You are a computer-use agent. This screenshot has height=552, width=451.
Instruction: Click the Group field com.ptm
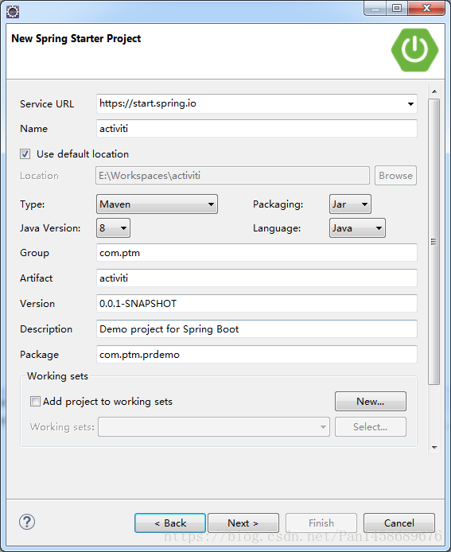(x=257, y=253)
